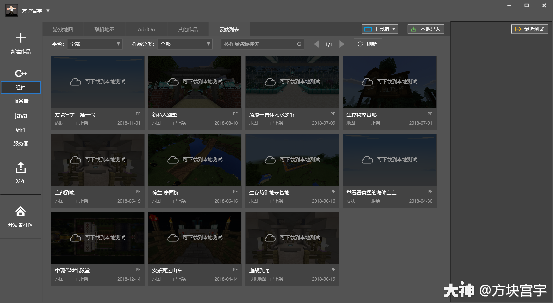Go to the previous page arrow
553x303 pixels.
316,44
